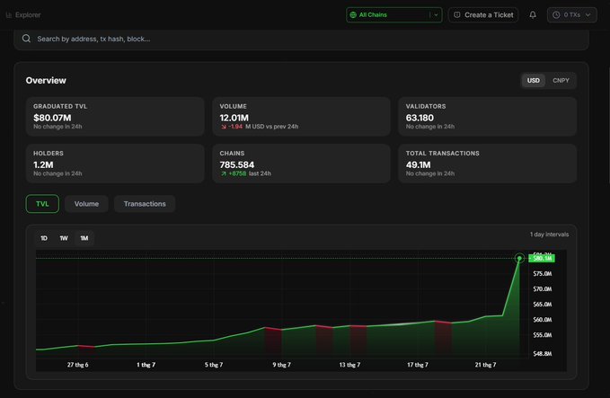The image size is (610, 398).
Task: Click the globe icon in All Chains selector
Action: pos(353,14)
